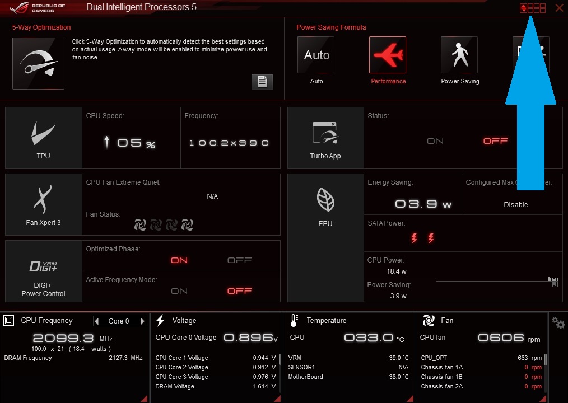Select the Performance airplane mode
This screenshot has height=403, width=568.
tap(388, 55)
